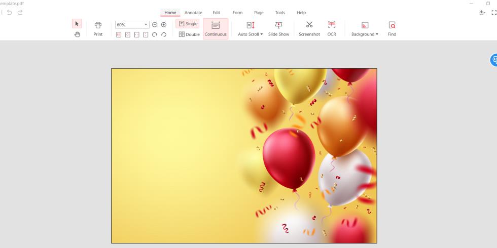Switch to the Annotate tab

pyautogui.click(x=193, y=13)
